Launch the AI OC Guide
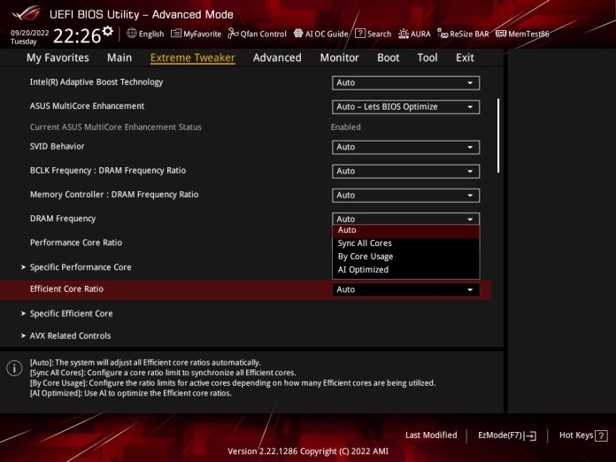The width and height of the screenshot is (616, 462). tap(320, 34)
